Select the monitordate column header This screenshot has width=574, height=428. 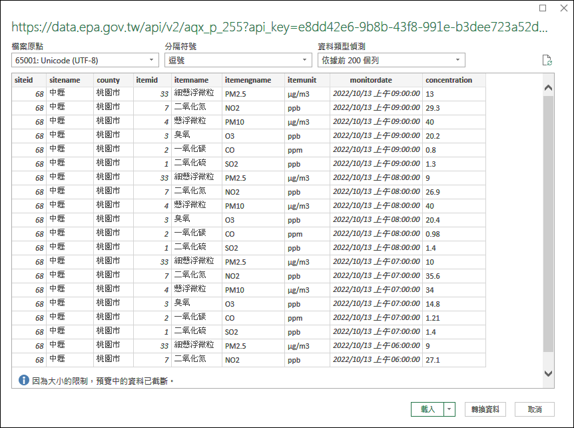tap(376, 80)
